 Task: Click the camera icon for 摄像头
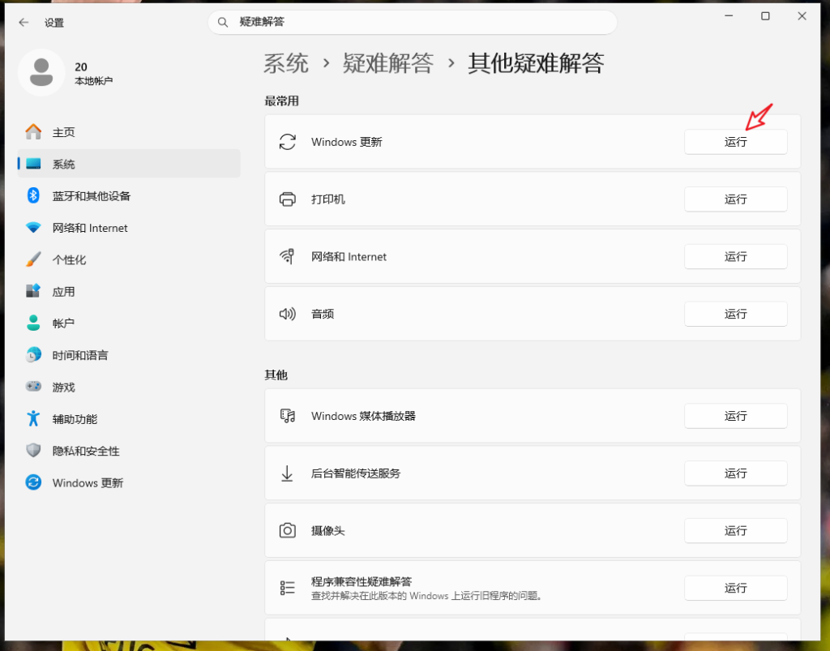[x=288, y=530]
